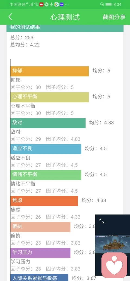Select the orange-red 焦虑 bar
This screenshot has height=281, width=130.
coord(44,201)
